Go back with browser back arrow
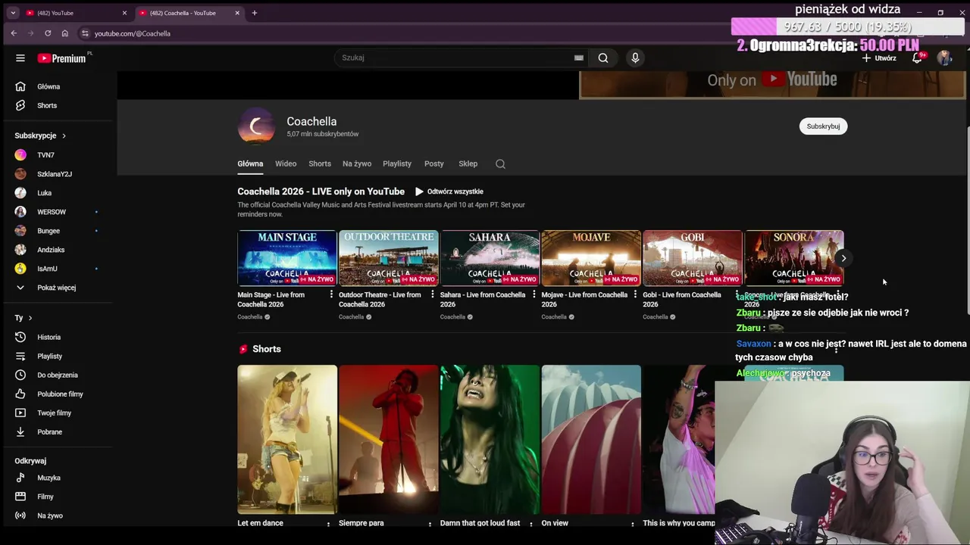970x545 pixels. (14, 33)
